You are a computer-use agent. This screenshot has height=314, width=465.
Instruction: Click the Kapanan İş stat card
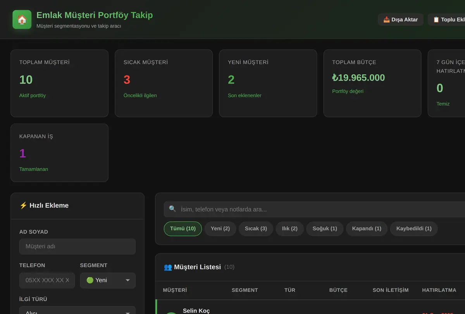59,153
